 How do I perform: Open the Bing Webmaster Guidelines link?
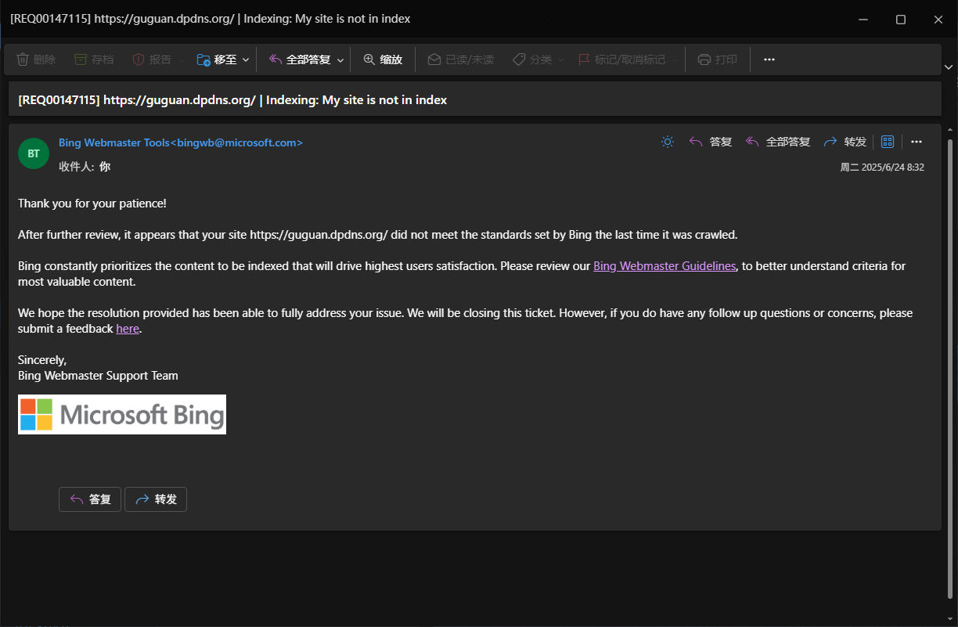[664, 266]
